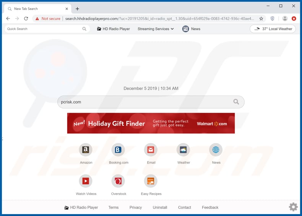The image size is (302, 216).
Task: Expand the Streaming Services dropdown
Action: [156, 29]
